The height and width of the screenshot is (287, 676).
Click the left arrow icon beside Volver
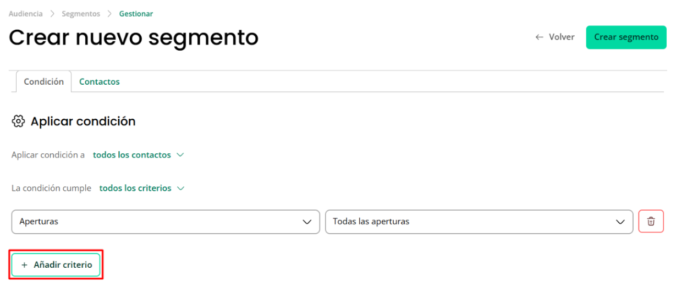point(540,37)
